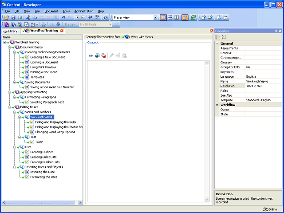
Task: Click the Save floppy disk icon
Action: tap(13, 18)
